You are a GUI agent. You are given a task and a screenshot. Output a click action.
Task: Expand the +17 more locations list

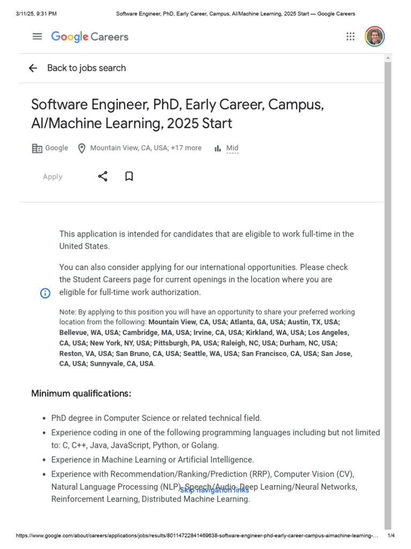coord(186,148)
